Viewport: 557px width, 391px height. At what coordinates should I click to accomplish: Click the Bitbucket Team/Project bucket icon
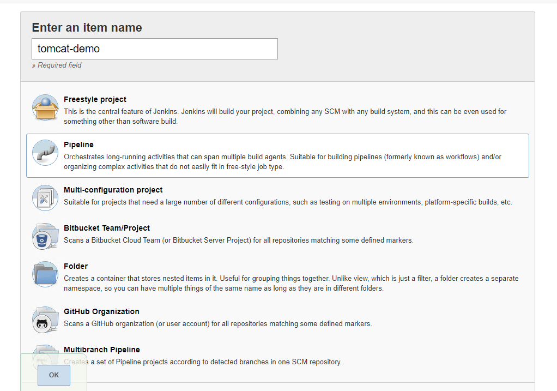click(45, 236)
